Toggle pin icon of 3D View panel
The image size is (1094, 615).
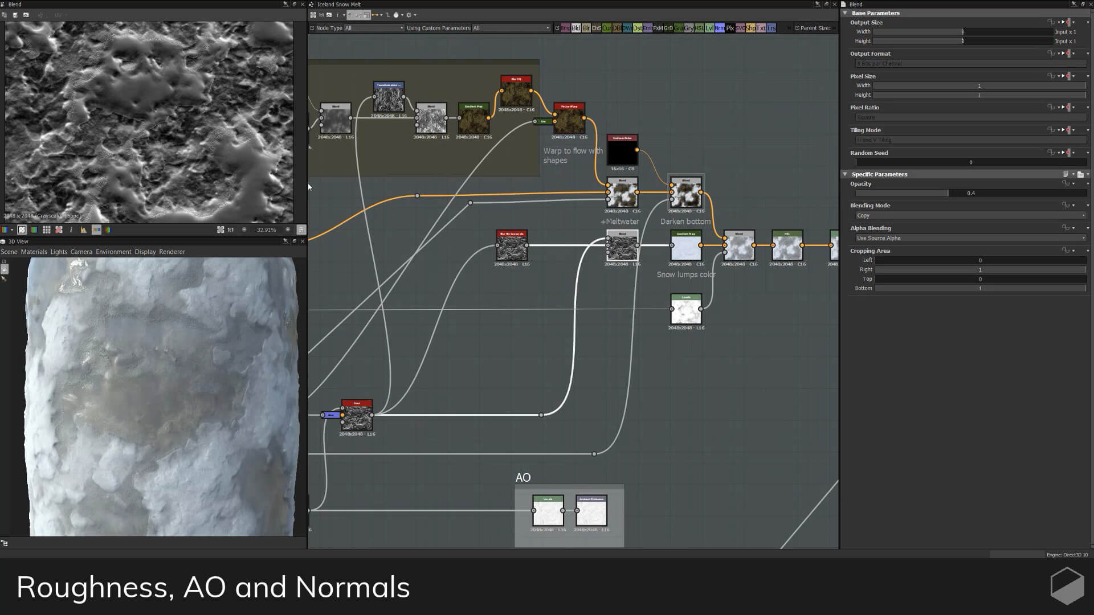point(285,241)
